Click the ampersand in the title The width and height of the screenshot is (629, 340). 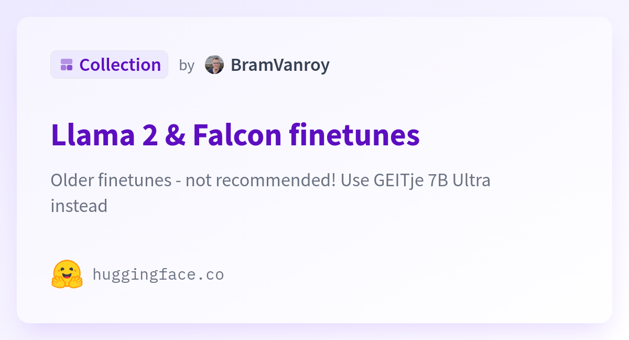[x=174, y=135]
